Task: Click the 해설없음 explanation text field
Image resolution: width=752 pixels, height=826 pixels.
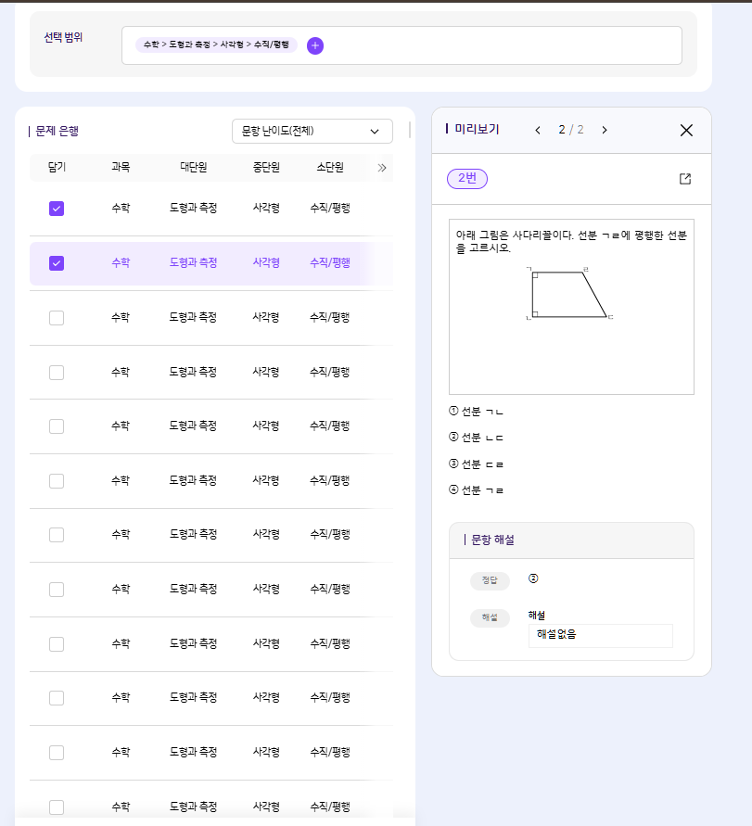Action: 600,635
